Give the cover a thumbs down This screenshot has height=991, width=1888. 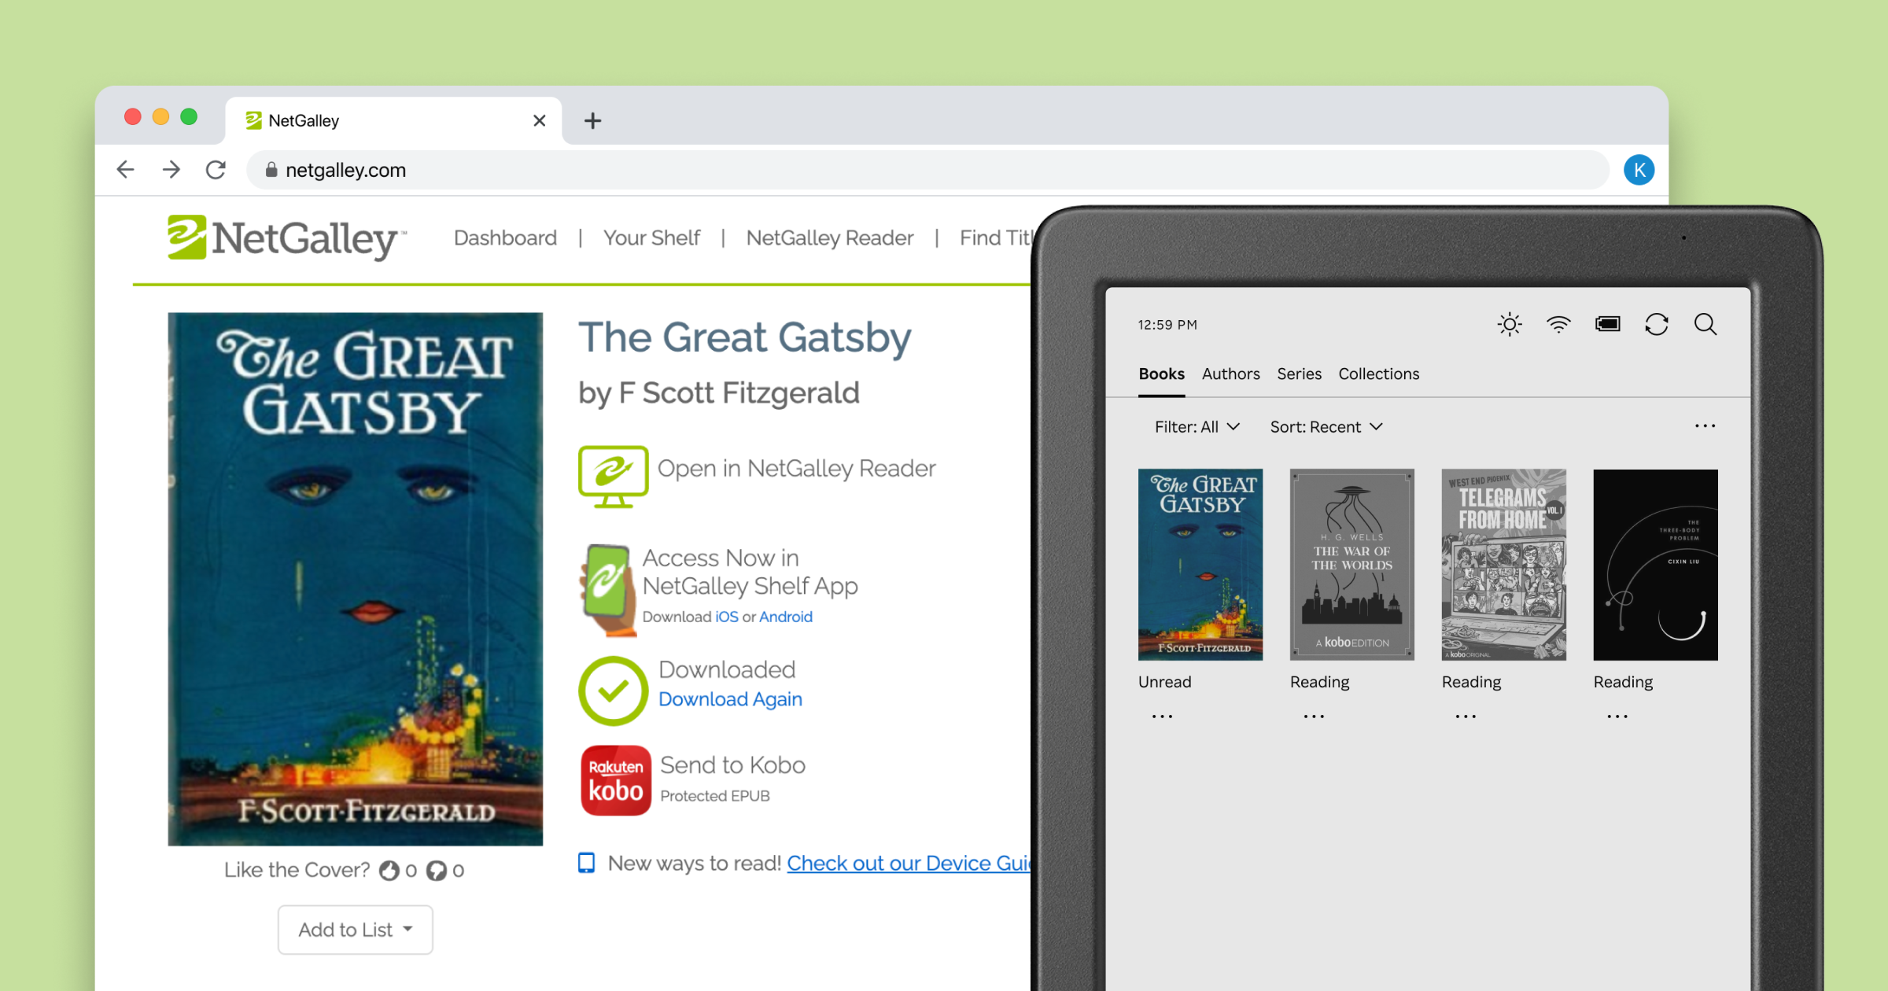point(437,871)
